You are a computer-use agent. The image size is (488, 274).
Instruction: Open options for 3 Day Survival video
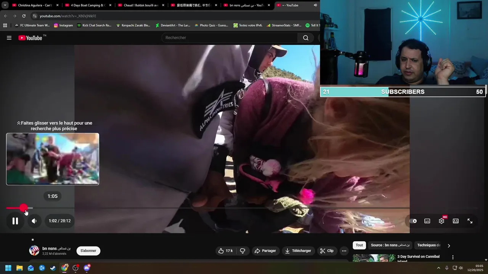(x=453, y=258)
